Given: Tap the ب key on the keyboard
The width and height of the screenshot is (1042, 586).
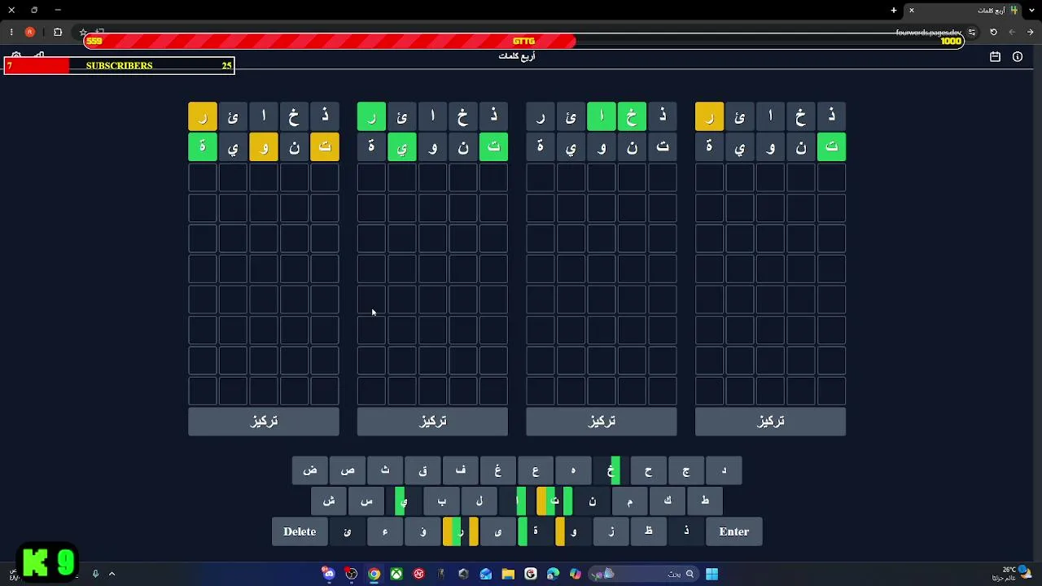Looking at the screenshot, I should (442, 501).
